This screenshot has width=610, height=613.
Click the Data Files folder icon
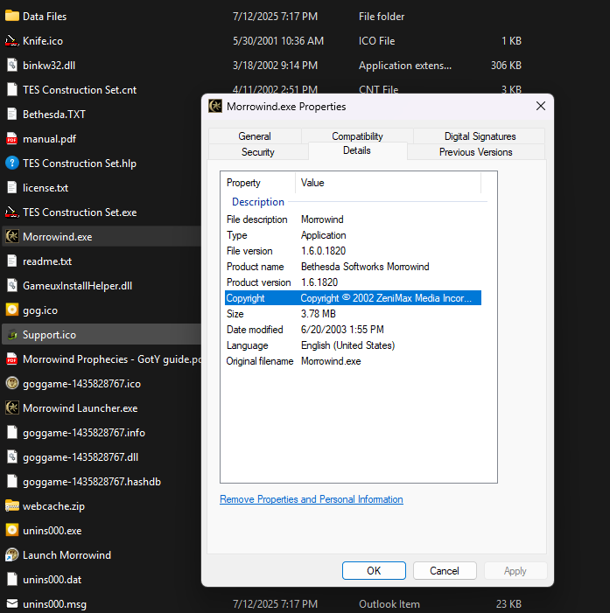(12, 16)
